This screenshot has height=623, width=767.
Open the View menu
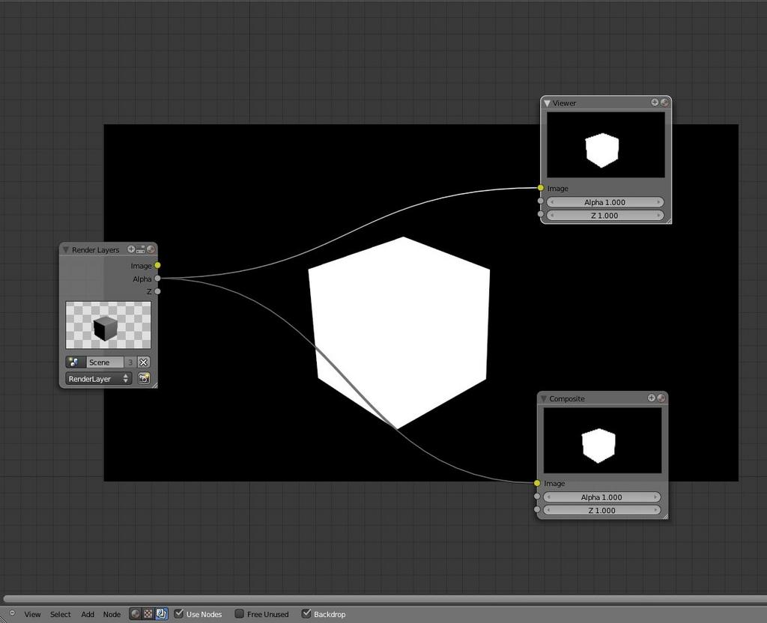click(32, 614)
